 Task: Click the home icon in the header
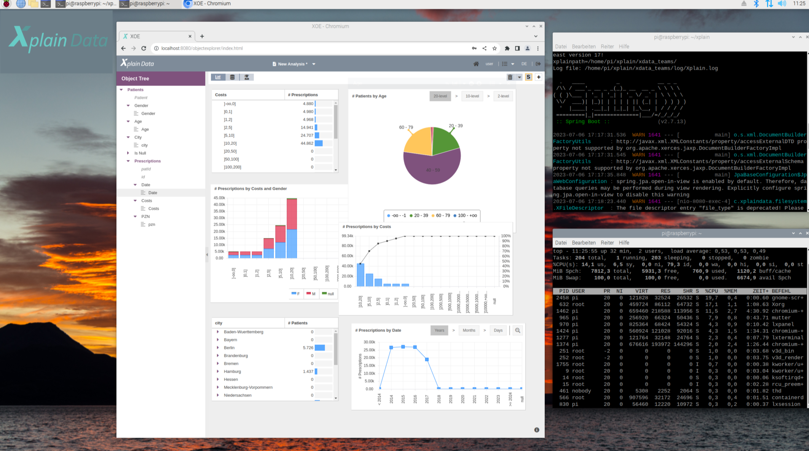coord(476,64)
